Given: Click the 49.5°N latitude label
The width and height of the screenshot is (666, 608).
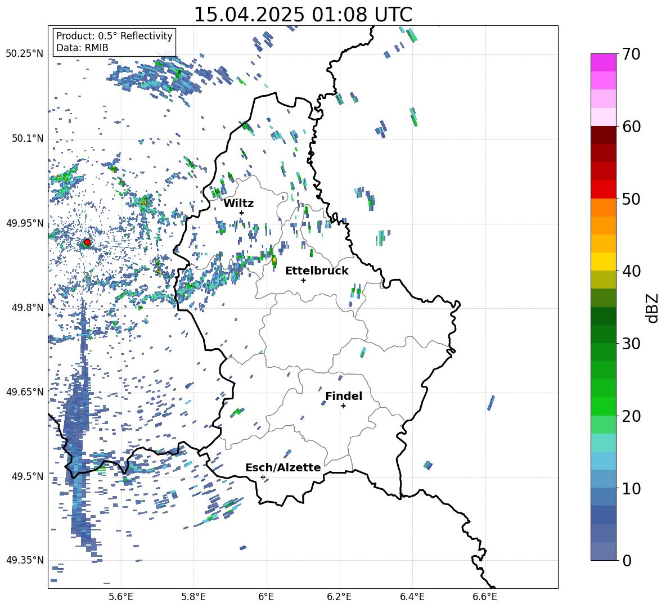Looking at the screenshot, I should (x=27, y=476).
